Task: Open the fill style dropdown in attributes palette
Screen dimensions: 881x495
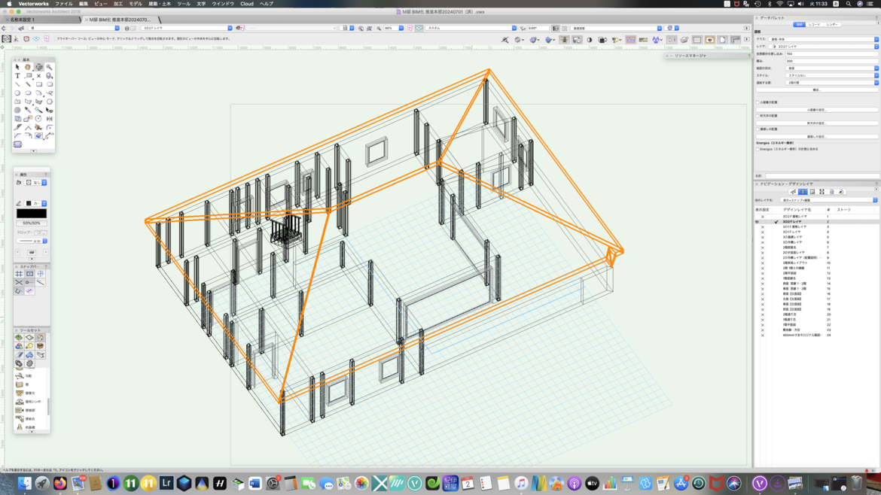Action: click(x=36, y=182)
